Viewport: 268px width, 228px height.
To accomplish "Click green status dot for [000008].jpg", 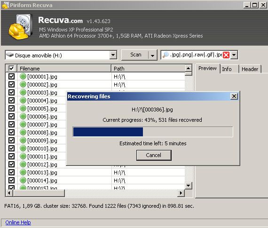I will 23,132.
